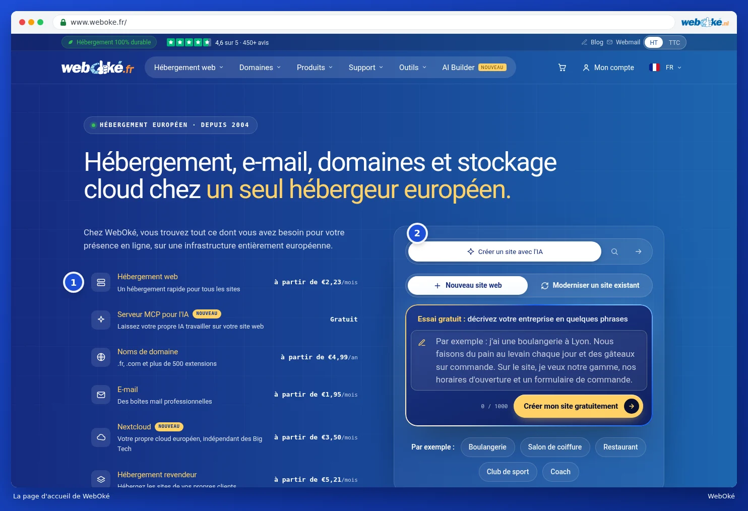
Task: Click the weboke.nl logo in browser bar
Action: click(705, 22)
